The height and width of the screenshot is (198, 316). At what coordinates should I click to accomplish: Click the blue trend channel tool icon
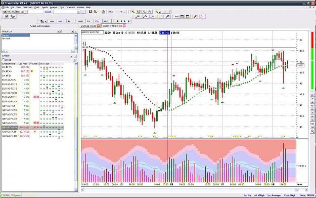pyautogui.click(x=167, y=17)
